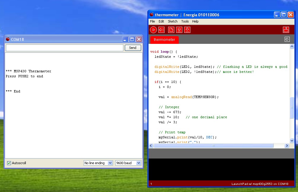Minimize the Energia thermometer window
This screenshot has height=192, width=298.
277,15
